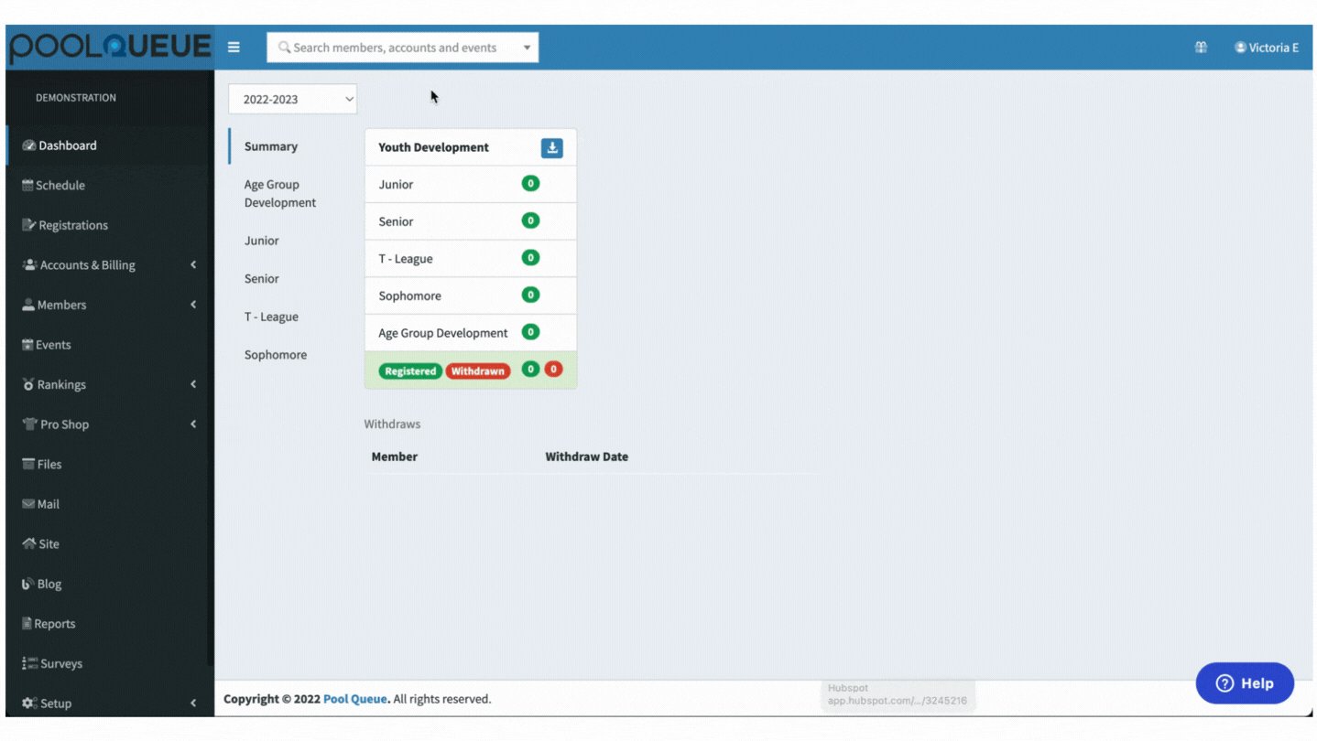Click the Site home icon
Screen dimensions: 1317x741
(x=29, y=543)
